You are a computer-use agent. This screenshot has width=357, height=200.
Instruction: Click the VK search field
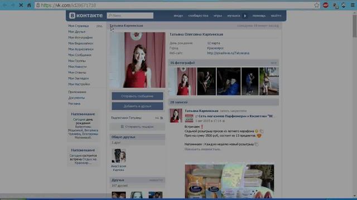click(x=130, y=16)
